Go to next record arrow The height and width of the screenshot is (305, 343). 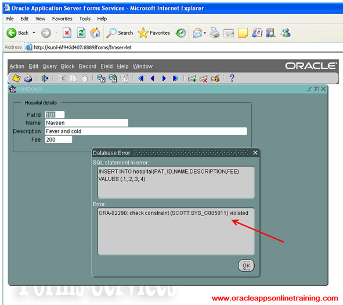pos(164,78)
